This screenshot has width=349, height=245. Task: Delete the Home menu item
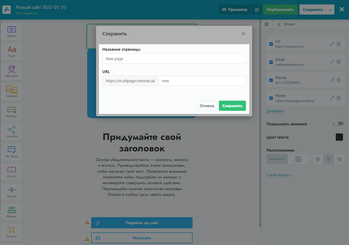coord(339,98)
